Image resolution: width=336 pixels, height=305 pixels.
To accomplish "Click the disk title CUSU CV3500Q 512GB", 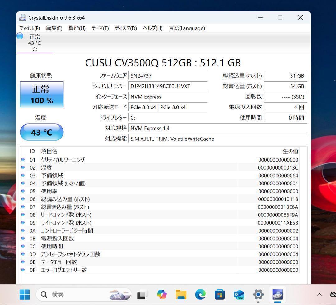I will tap(163, 63).
